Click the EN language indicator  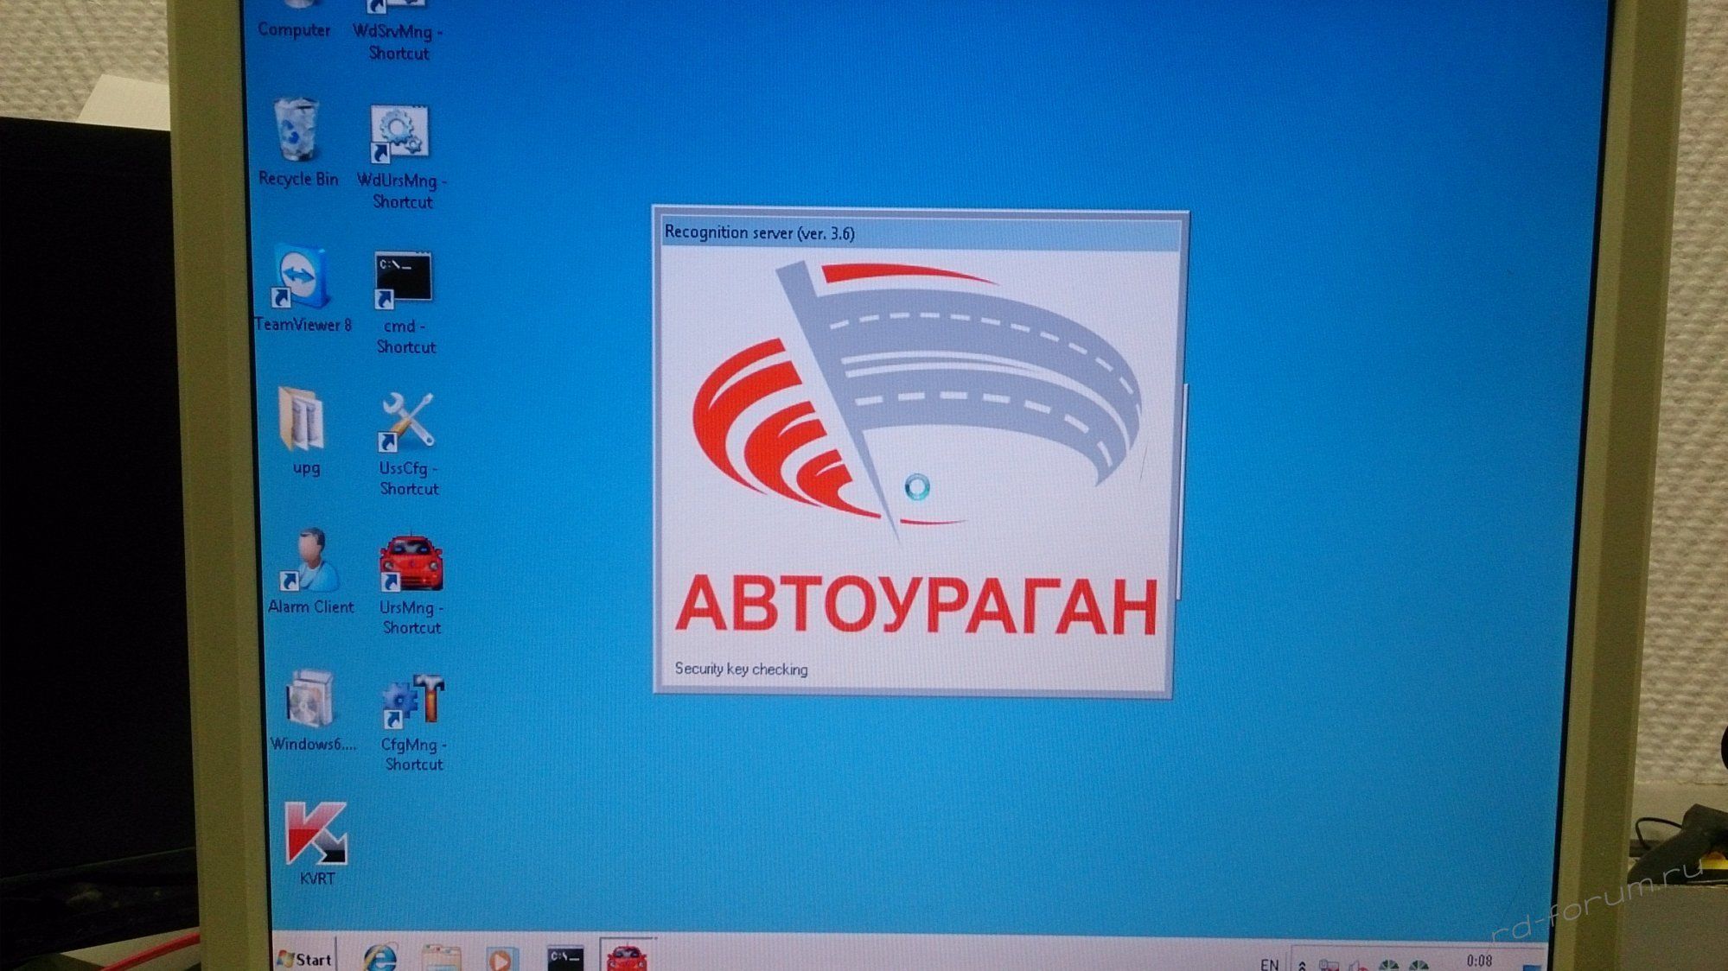point(1269,963)
